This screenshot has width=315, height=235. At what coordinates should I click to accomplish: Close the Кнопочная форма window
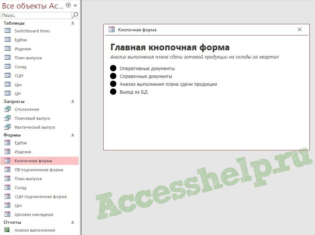pos(300,29)
